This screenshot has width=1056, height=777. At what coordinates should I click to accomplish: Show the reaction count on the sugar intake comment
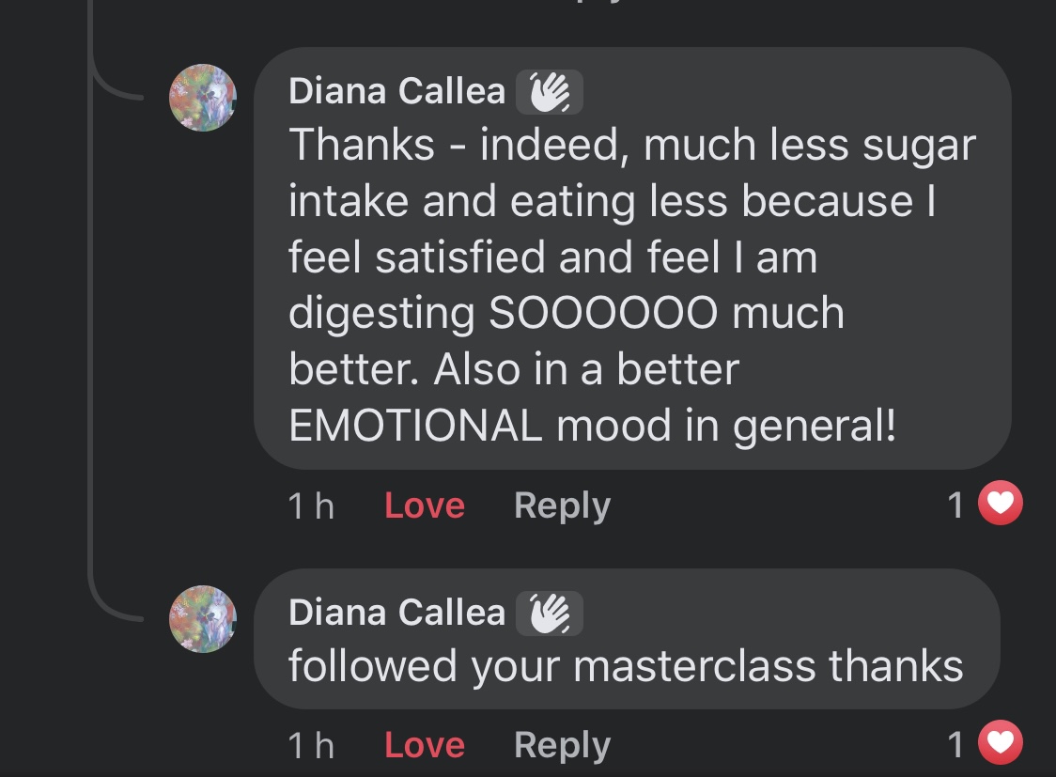[956, 505]
